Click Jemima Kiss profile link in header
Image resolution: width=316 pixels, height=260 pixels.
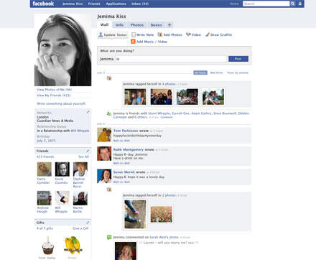pos(73,4)
